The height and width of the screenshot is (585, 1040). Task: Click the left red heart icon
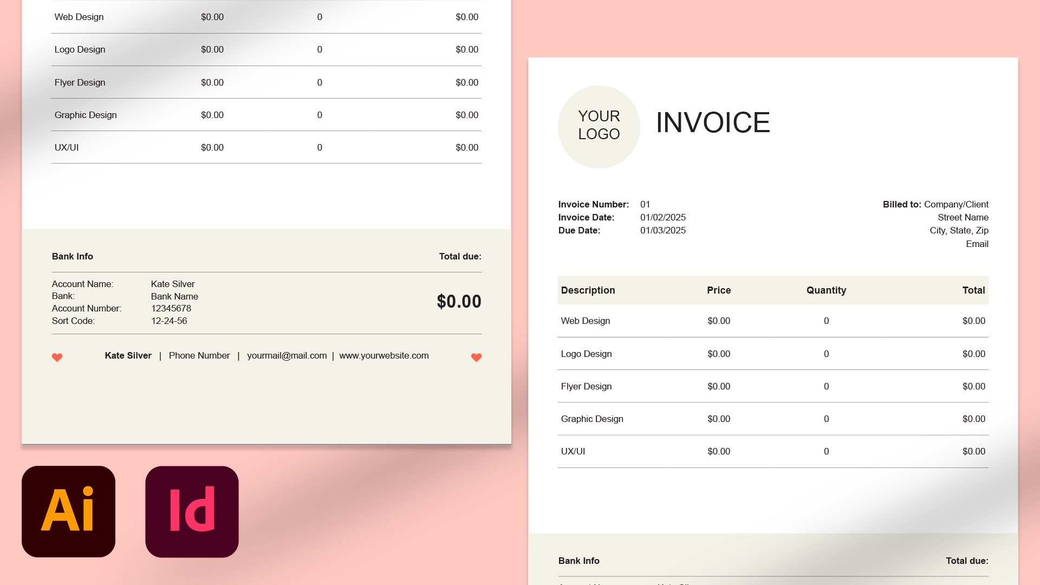pyautogui.click(x=57, y=357)
